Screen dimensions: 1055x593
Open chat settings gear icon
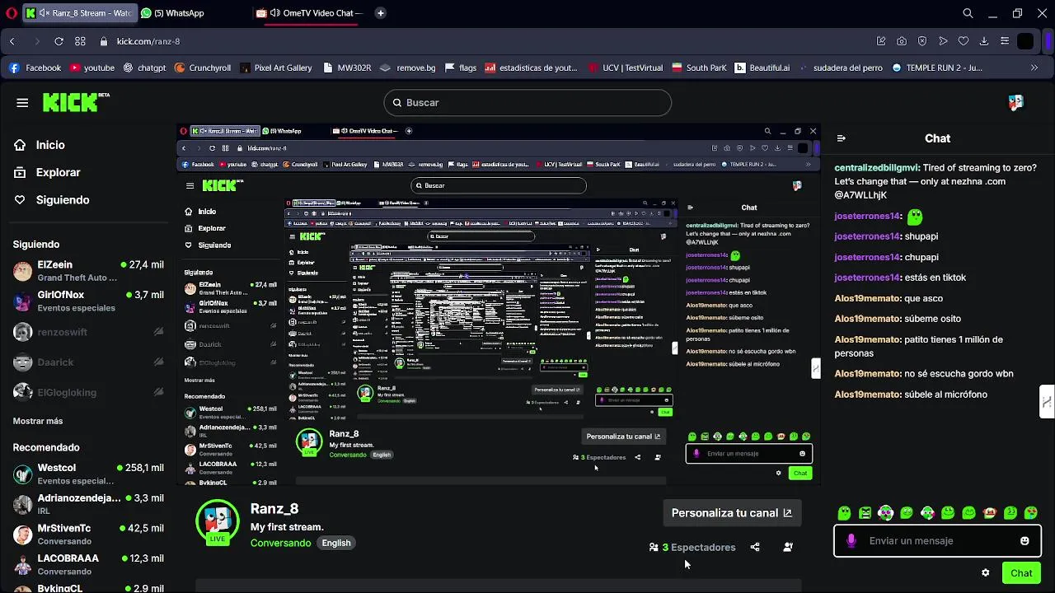(985, 573)
